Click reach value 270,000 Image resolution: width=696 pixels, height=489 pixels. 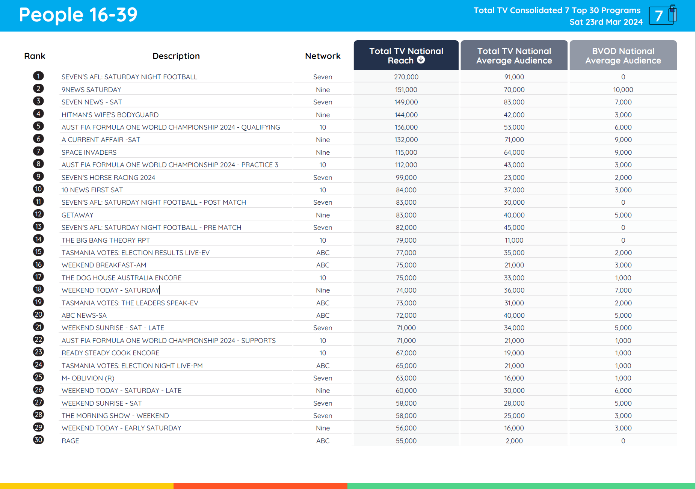point(406,77)
